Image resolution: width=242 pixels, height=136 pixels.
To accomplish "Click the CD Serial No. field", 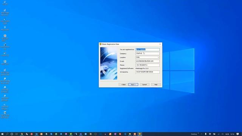I will tap(147, 72).
